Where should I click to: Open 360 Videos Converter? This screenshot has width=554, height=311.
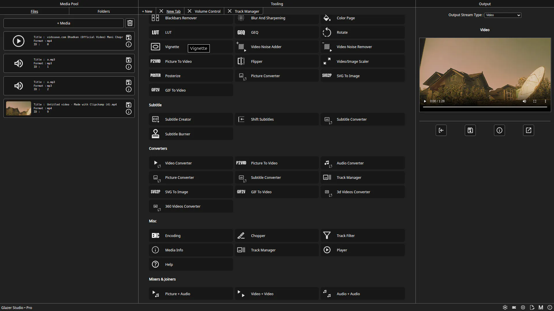click(x=191, y=206)
